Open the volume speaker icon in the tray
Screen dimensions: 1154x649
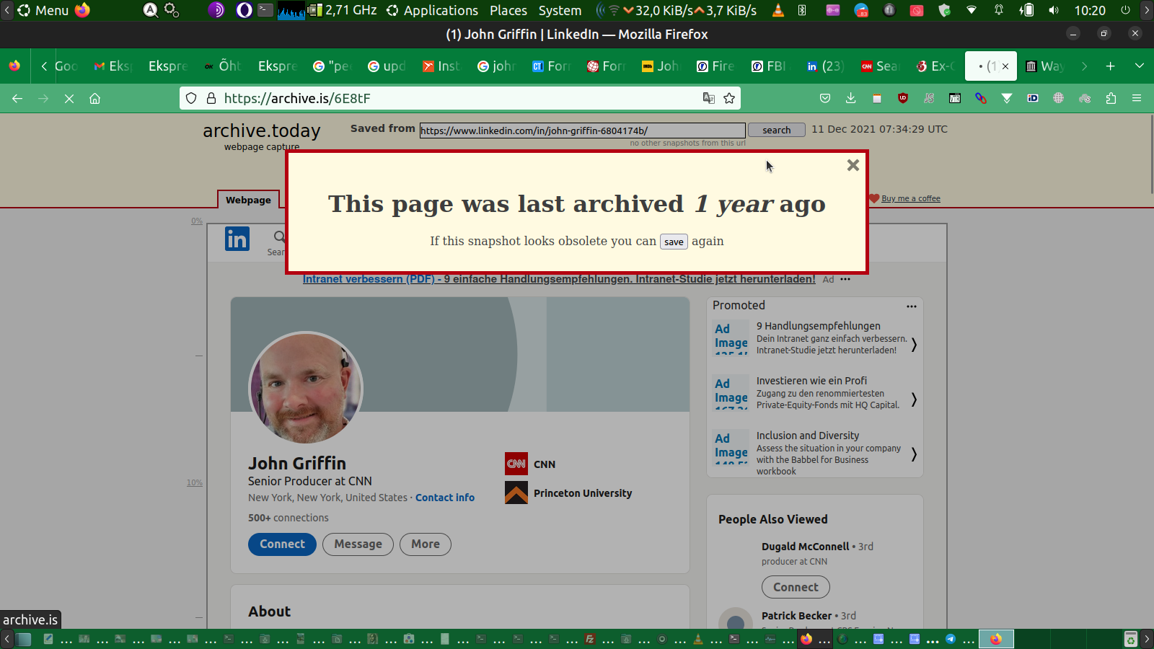tap(1054, 10)
